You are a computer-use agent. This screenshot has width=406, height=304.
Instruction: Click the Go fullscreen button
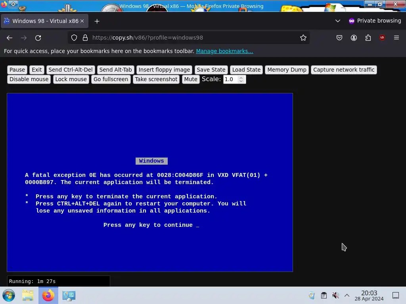111,79
